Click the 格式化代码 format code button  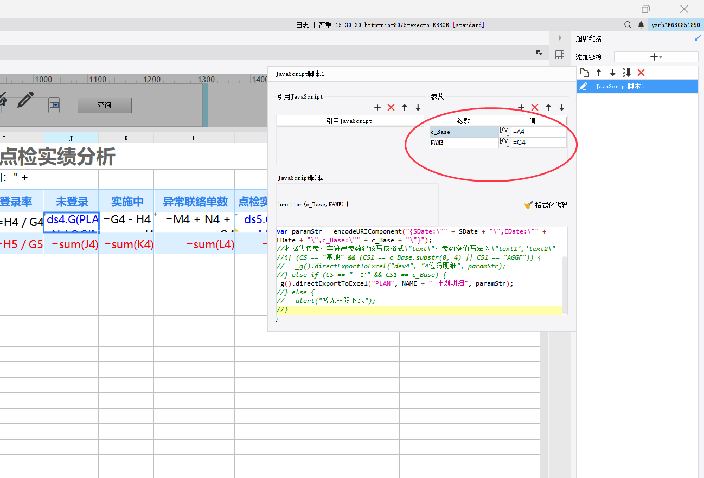pos(546,205)
